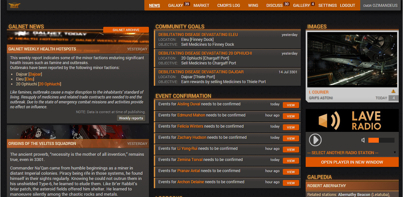Viewport: 403px width, 197px height.
Task: Open the Dajoar faction link in brackets
Action: pos(35,74)
